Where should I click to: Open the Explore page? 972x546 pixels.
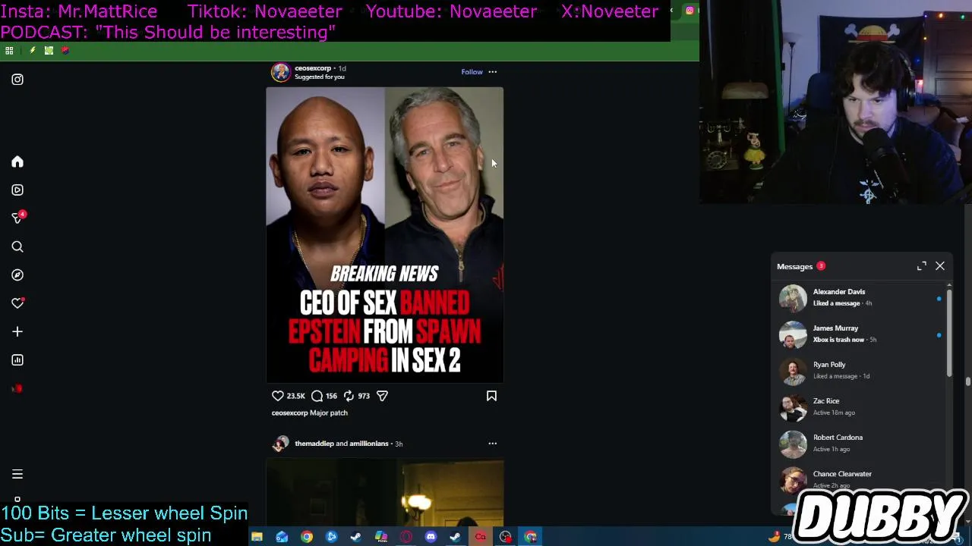click(x=17, y=275)
